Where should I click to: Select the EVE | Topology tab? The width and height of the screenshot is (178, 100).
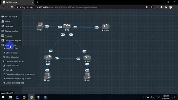coord(18,2)
